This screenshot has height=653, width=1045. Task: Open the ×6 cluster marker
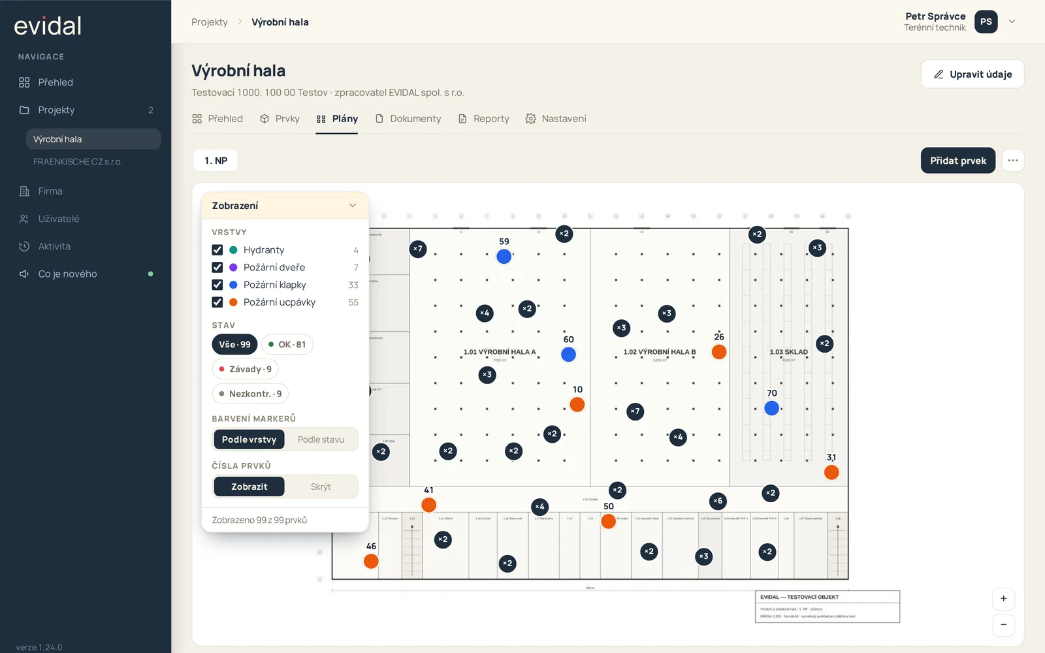pos(718,501)
